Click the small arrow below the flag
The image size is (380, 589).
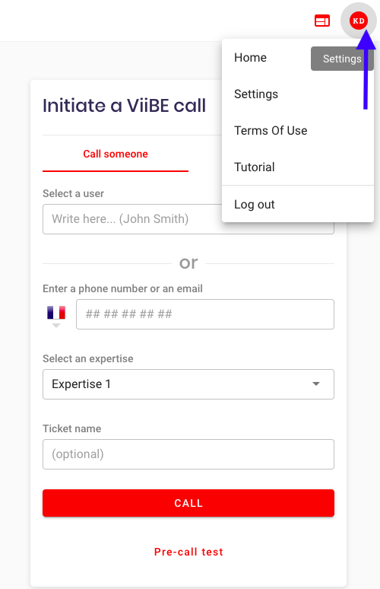pos(56,326)
